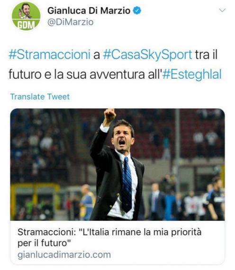Screen dimensions: 235x270
Task: Click the cartoon face in the avatar
Action: (26, 10)
